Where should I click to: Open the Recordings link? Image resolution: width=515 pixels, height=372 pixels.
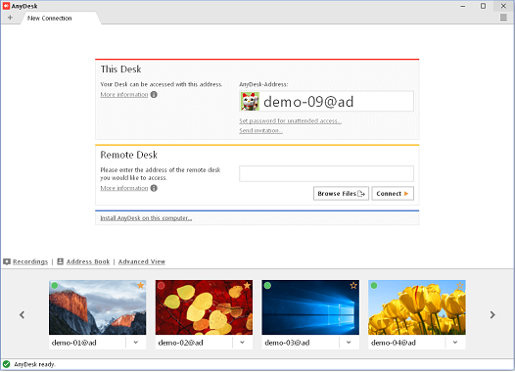point(30,261)
